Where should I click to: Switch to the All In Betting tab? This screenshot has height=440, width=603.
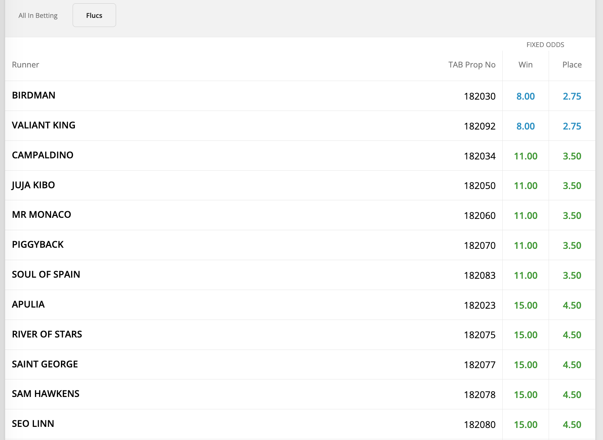pyautogui.click(x=37, y=15)
